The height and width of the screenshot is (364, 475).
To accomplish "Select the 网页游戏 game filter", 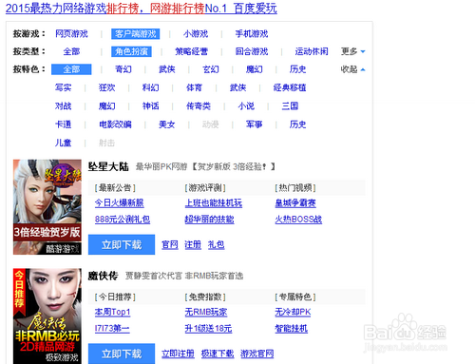I will coord(71,34).
